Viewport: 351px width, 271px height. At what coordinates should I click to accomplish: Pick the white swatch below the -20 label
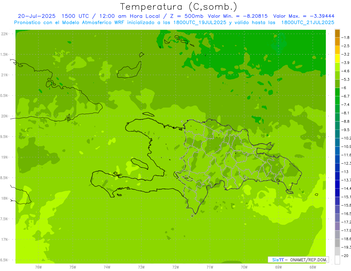[337, 260]
